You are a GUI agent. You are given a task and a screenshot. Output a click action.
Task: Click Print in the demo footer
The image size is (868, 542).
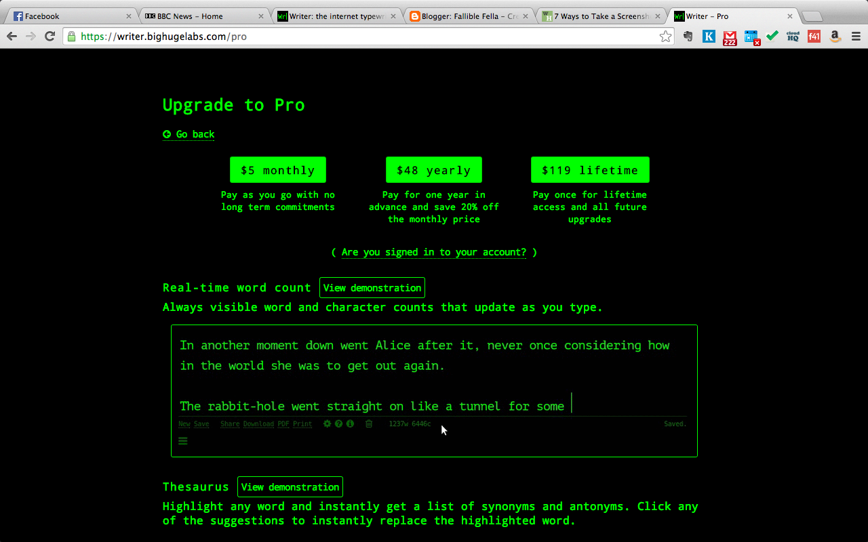point(302,424)
